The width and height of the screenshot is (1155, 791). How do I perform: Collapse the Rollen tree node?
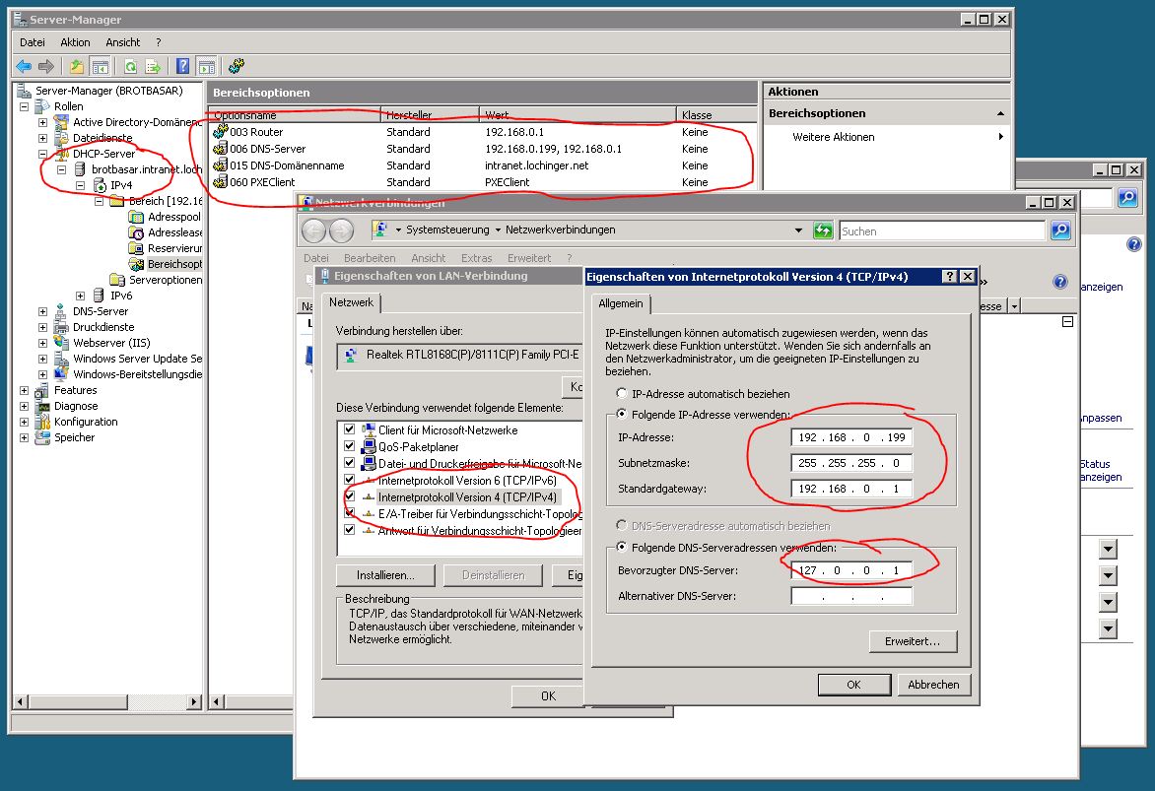[x=25, y=106]
